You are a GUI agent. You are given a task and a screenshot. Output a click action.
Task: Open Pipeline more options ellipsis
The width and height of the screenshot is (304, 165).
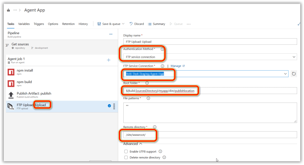click(x=111, y=34)
